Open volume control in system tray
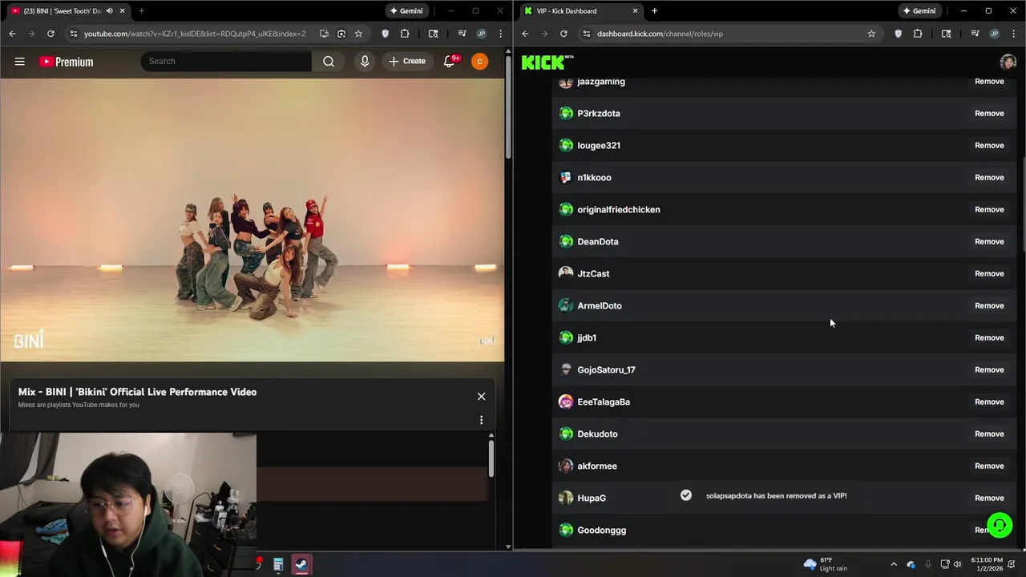 (x=958, y=564)
